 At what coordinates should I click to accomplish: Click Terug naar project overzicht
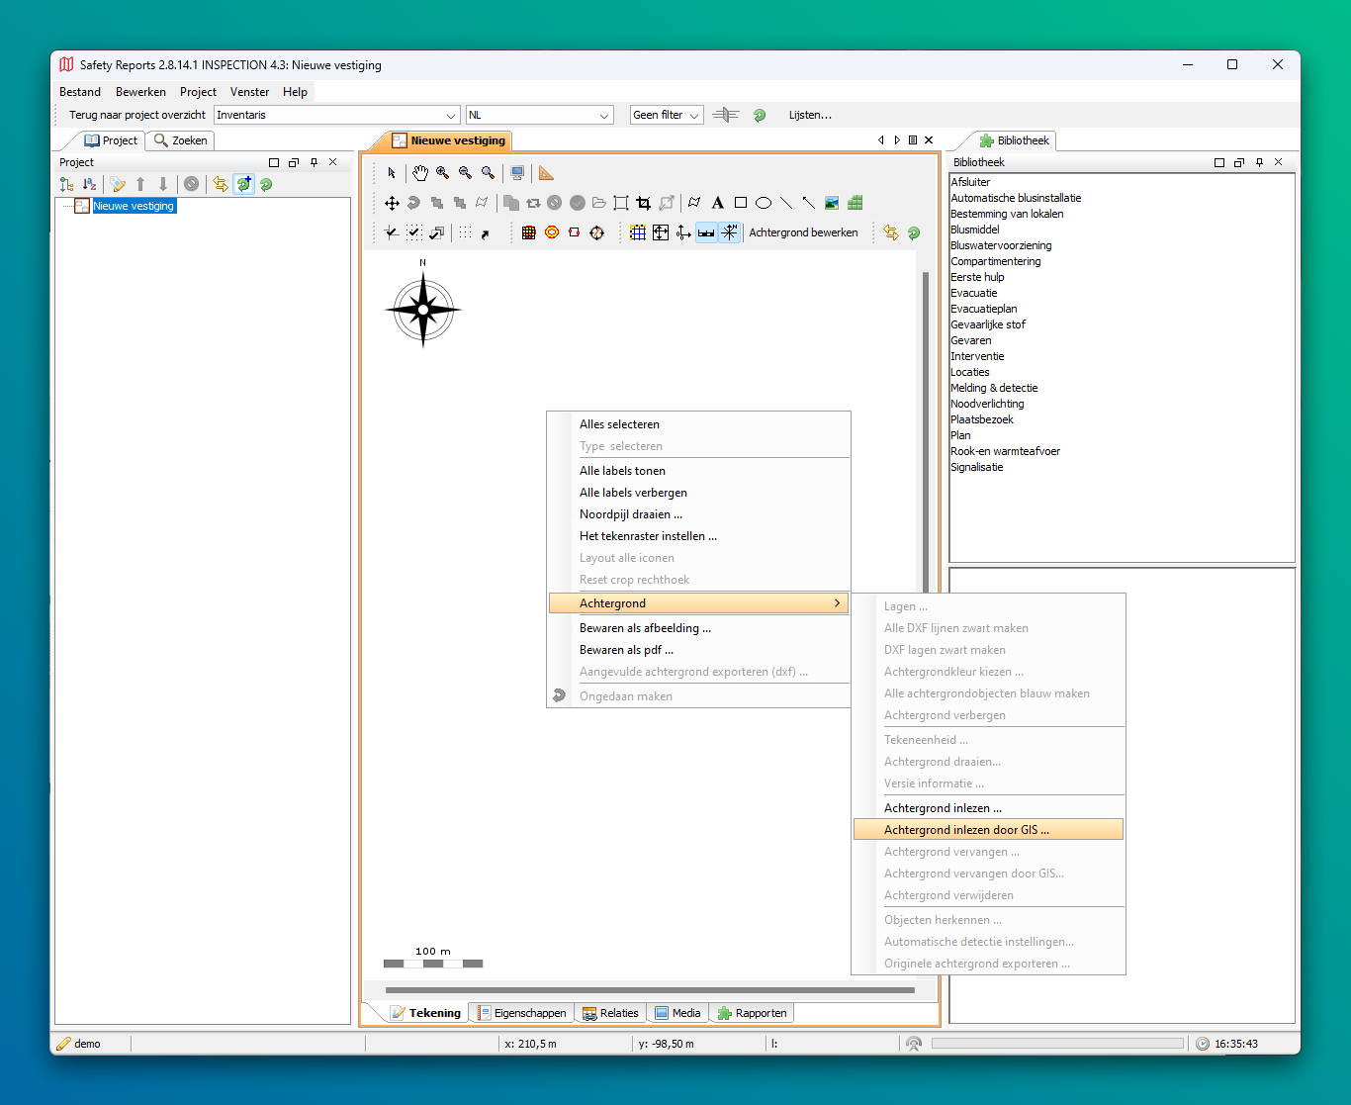click(x=137, y=115)
